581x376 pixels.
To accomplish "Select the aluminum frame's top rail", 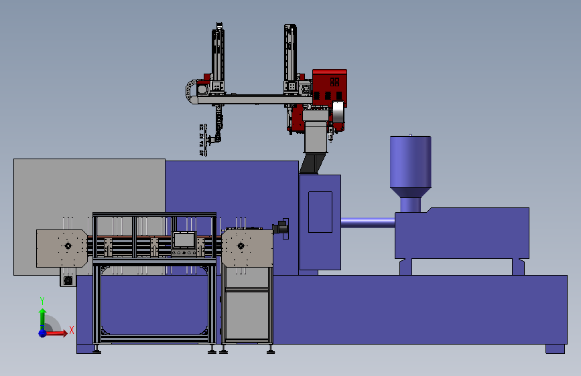I will click(154, 215).
